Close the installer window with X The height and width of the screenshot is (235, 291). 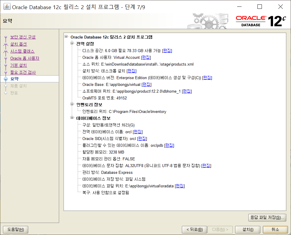(280, 7)
